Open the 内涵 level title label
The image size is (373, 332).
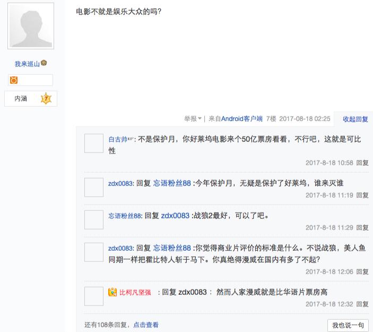tap(21, 98)
